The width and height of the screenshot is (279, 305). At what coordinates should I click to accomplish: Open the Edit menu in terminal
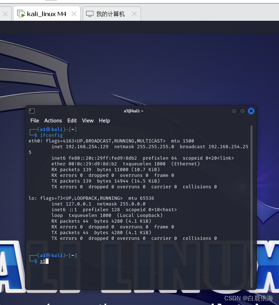(72, 121)
